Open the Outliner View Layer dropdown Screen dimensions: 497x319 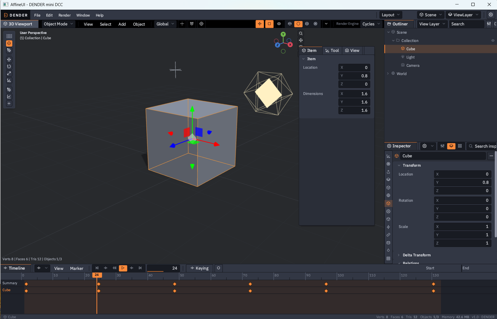tap(432, 24)
